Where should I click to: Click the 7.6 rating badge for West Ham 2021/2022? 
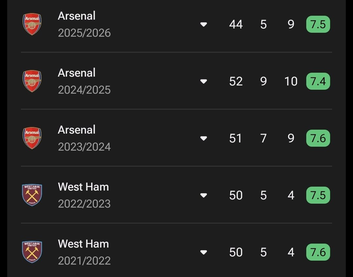click(318, 252)
